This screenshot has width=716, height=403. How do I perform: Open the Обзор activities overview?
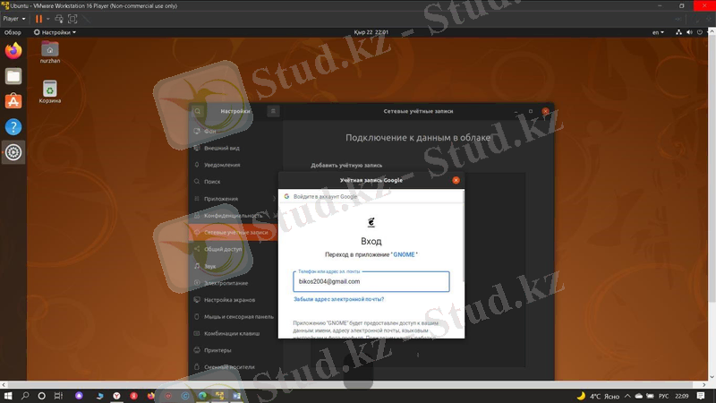click(x=13, y=32)
